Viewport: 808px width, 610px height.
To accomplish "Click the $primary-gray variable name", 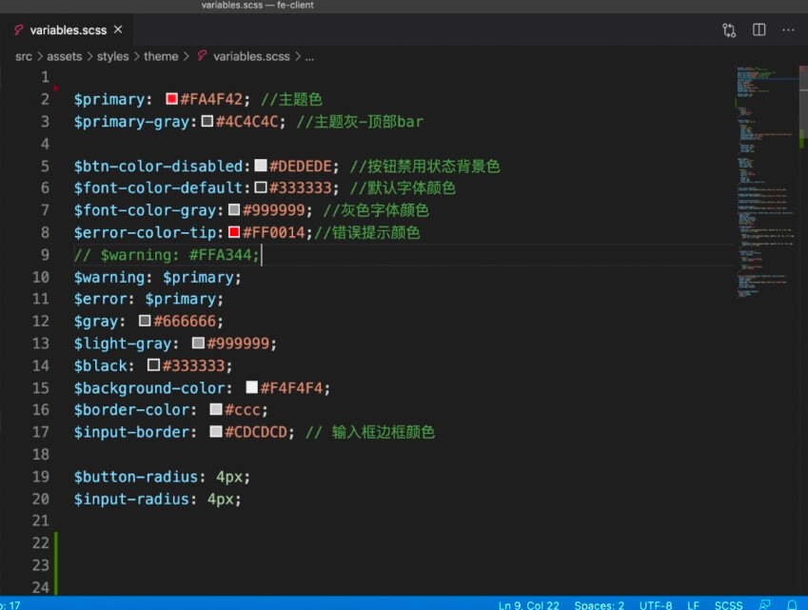I will pos(131,122).
